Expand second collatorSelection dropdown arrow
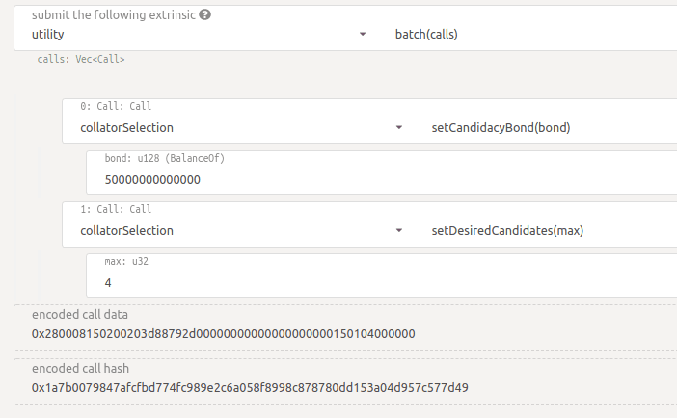The height and width of the screenshot is (418, 677). click(399, 231)
